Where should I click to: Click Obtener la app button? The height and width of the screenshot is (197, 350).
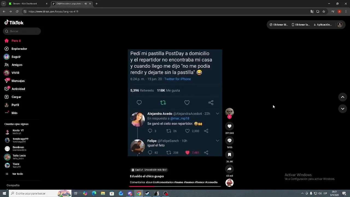tap(301, 25)
